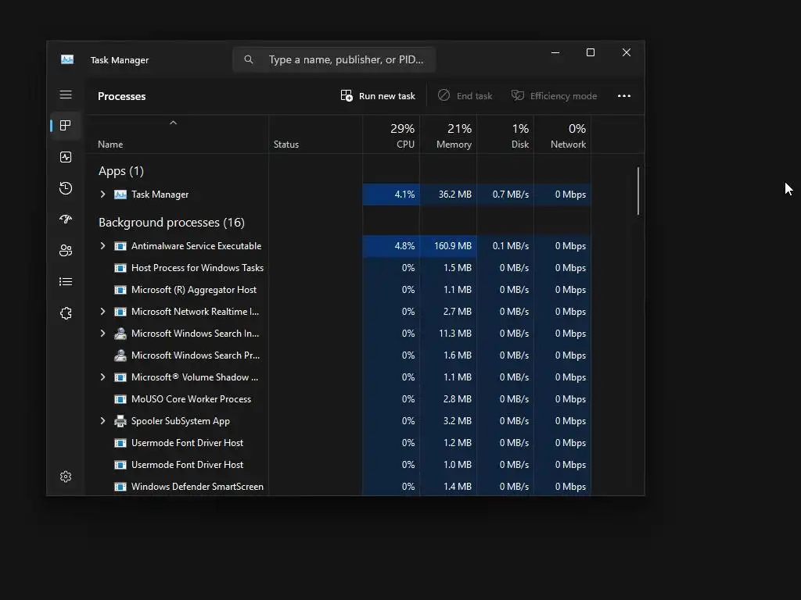Click the search magnifier icon

pos(248,59)
